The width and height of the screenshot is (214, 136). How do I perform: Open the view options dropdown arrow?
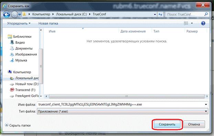pos(192,23)
